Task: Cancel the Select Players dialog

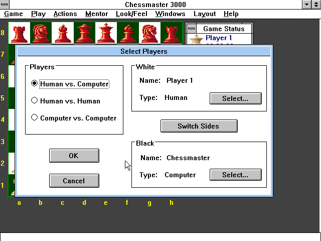Action: 74,181
